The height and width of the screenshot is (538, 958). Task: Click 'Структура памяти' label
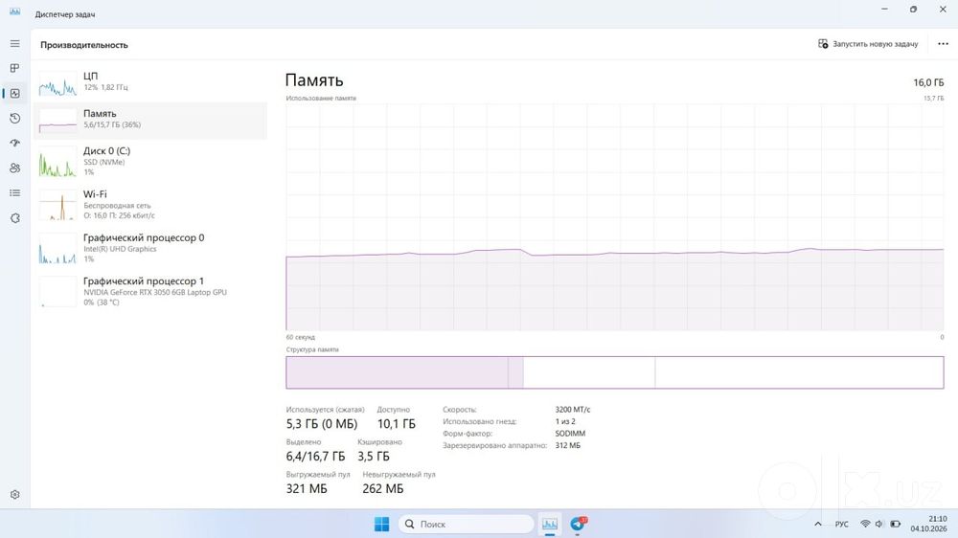pyautogui.click(x=312, y=350)
